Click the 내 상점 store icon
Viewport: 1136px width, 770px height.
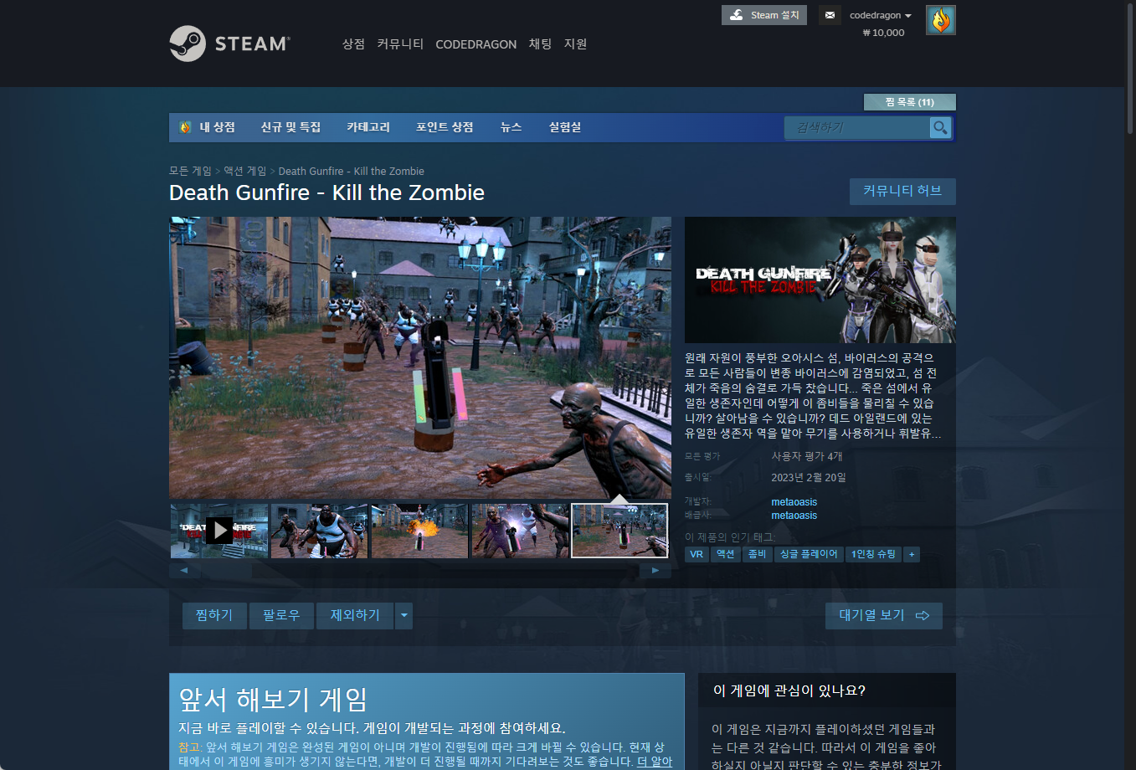[x=185, y=127]
